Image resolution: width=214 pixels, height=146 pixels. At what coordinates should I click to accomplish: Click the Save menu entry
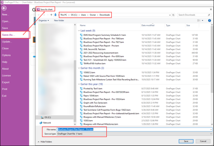(x=5, y=28)
